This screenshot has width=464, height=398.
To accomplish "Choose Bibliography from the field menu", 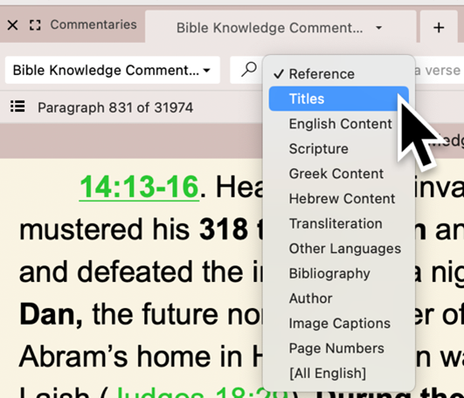I will tap(339, 273).
